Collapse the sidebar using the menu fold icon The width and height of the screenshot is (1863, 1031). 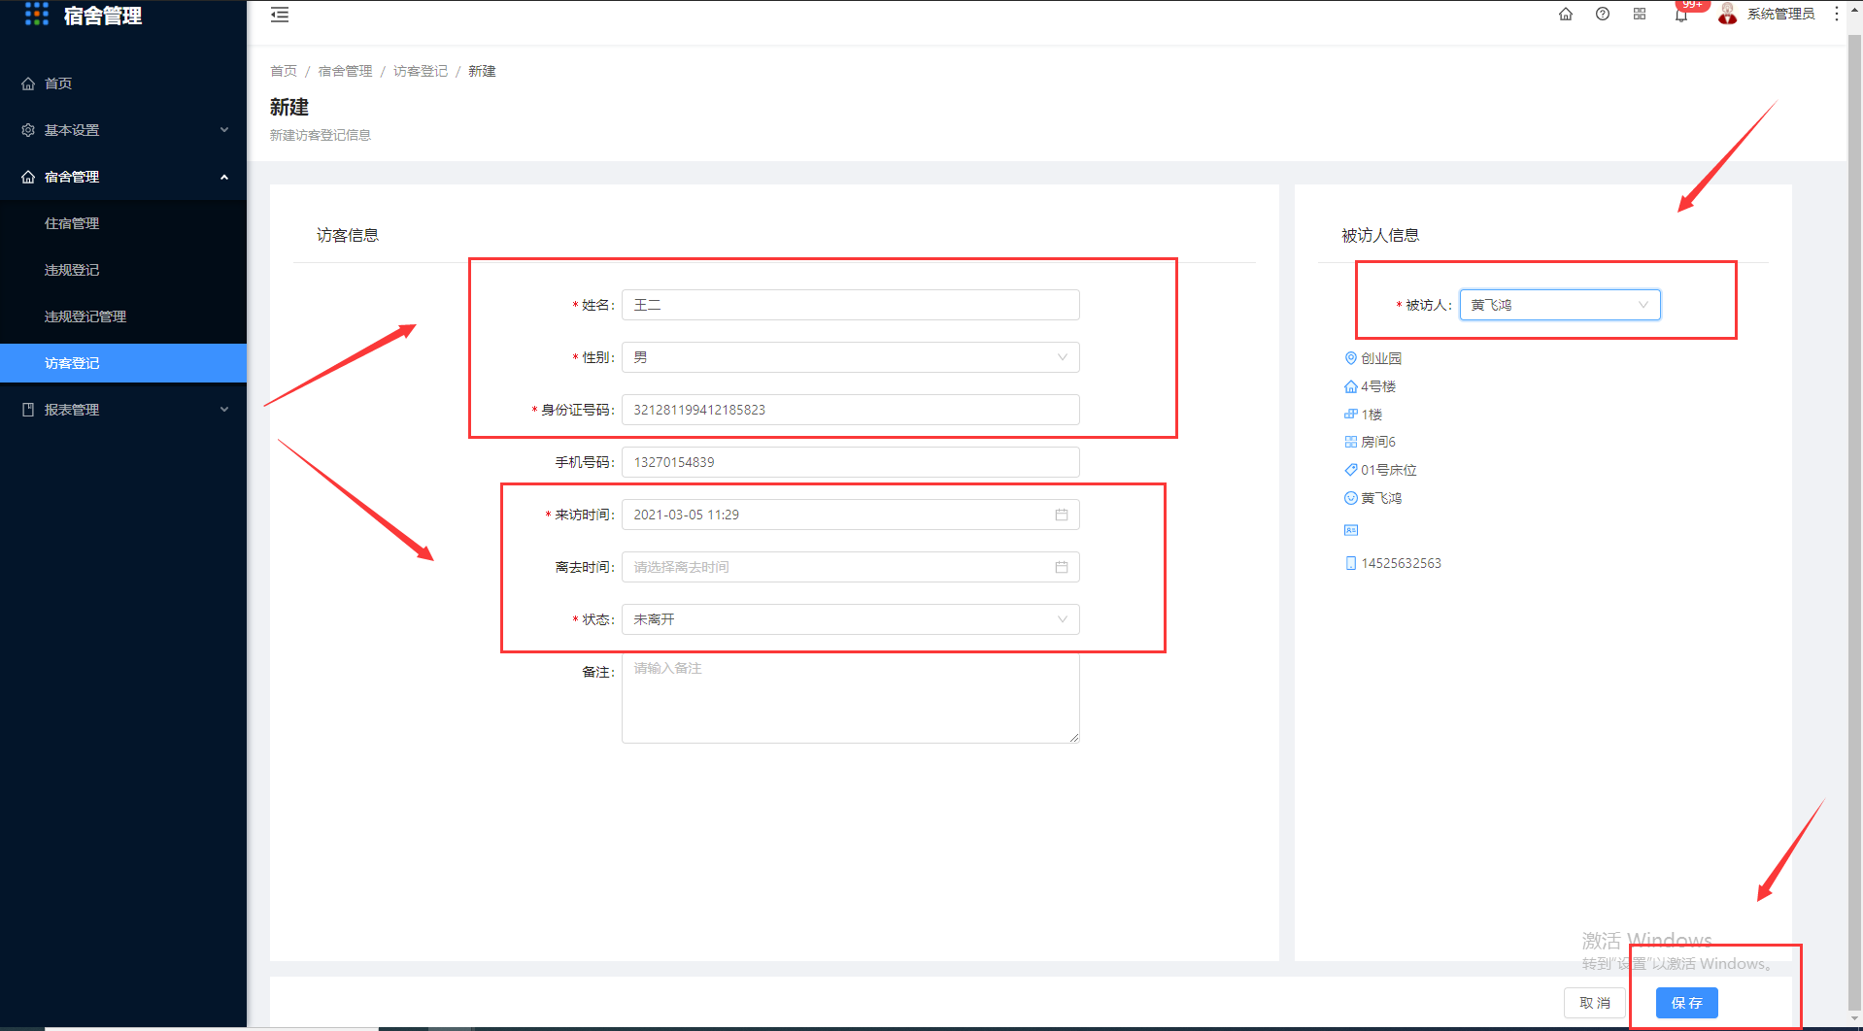click(280, 15)
